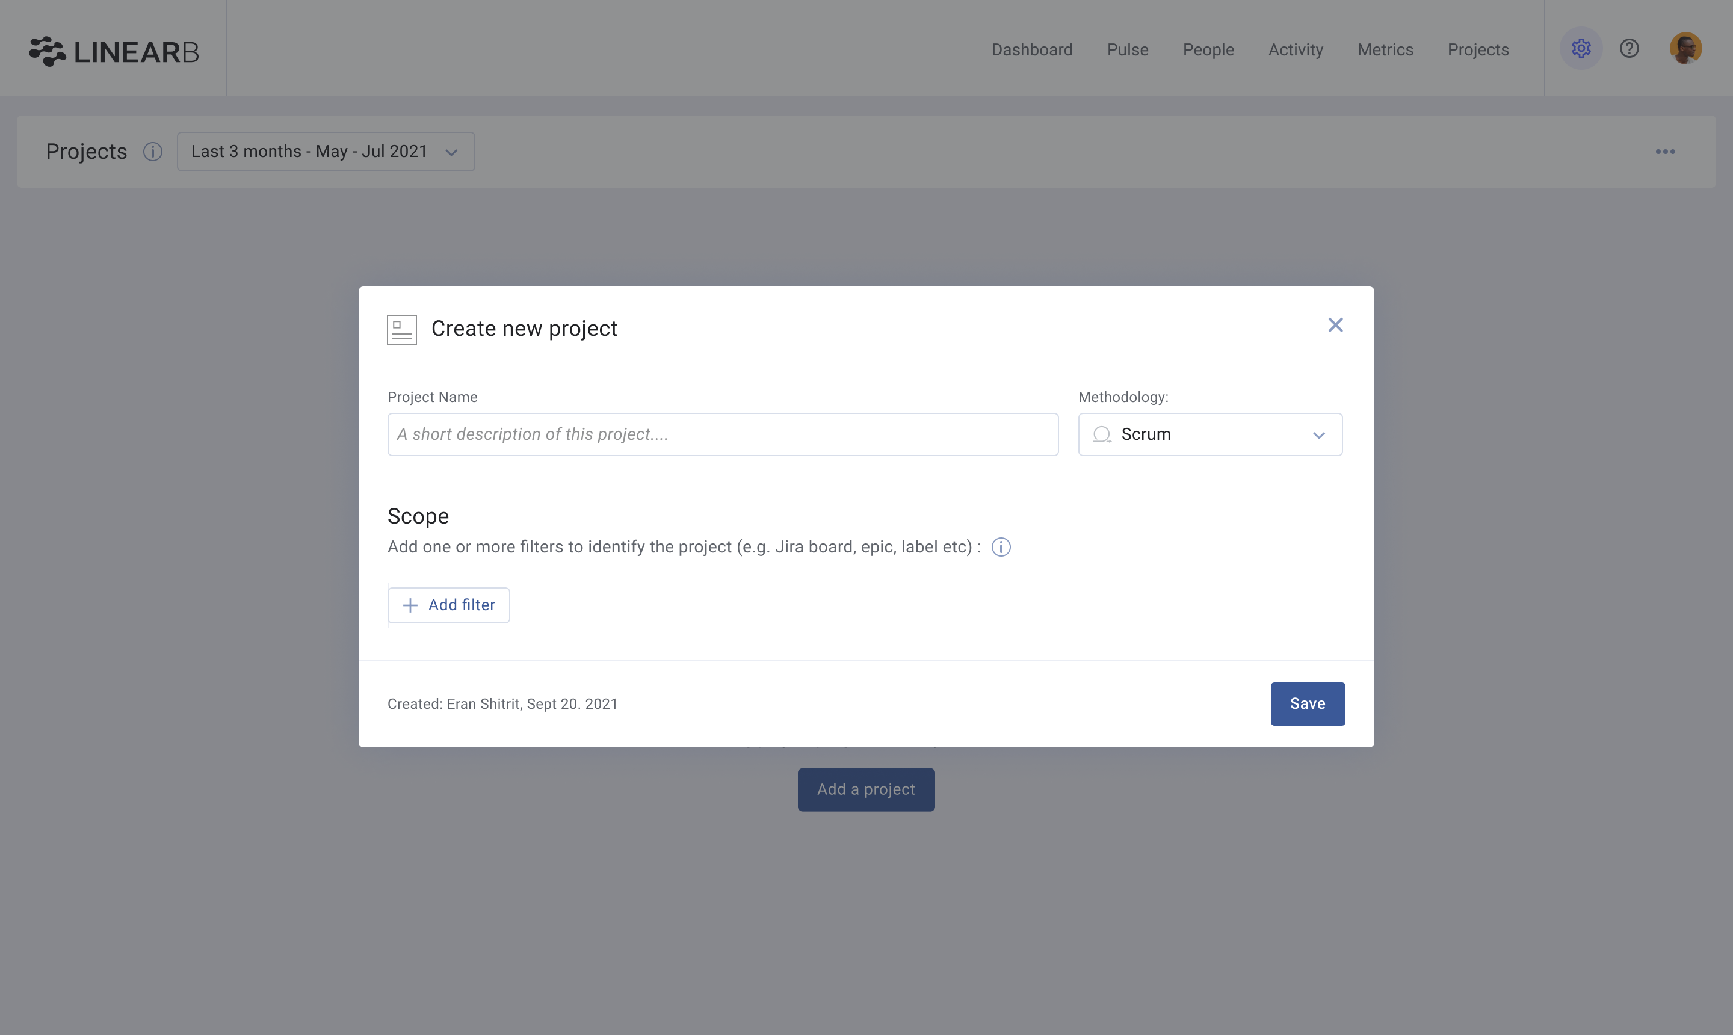
Task: Click the Add a project button
Action: tap(865, 789)
